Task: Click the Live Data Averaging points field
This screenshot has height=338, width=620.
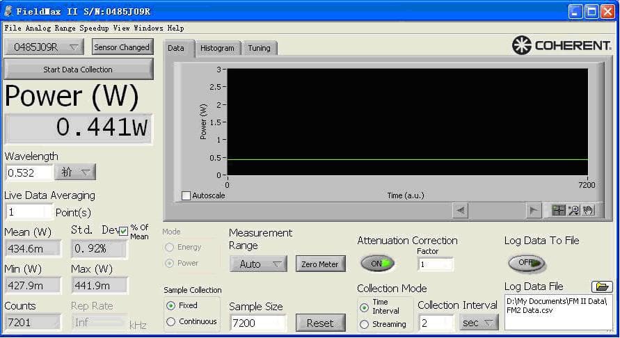Action: pos(29,212)
